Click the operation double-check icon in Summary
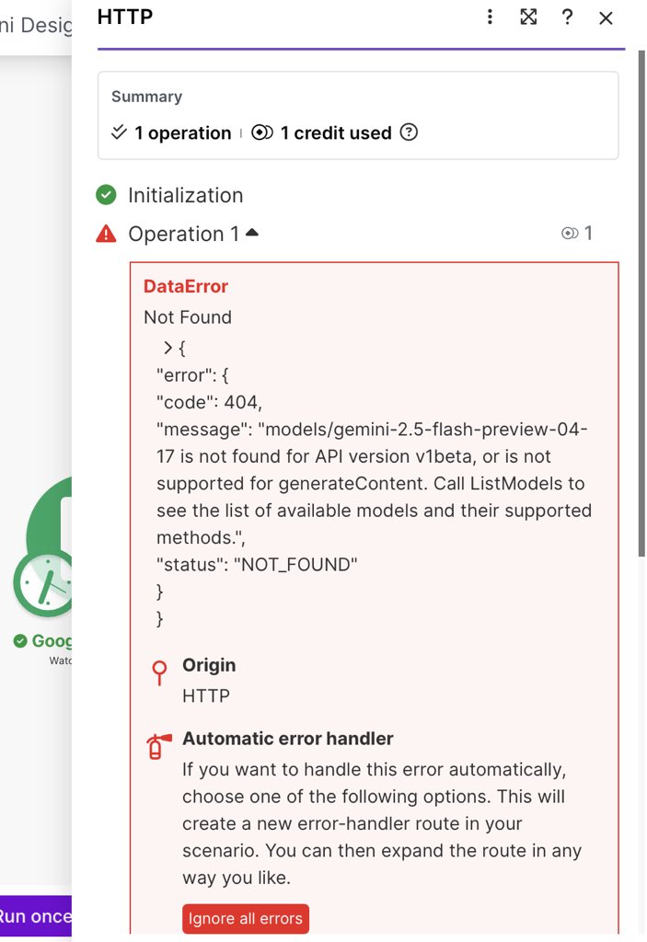The width and height of the screenshot is (647, 942). click(x=119, y=132)
